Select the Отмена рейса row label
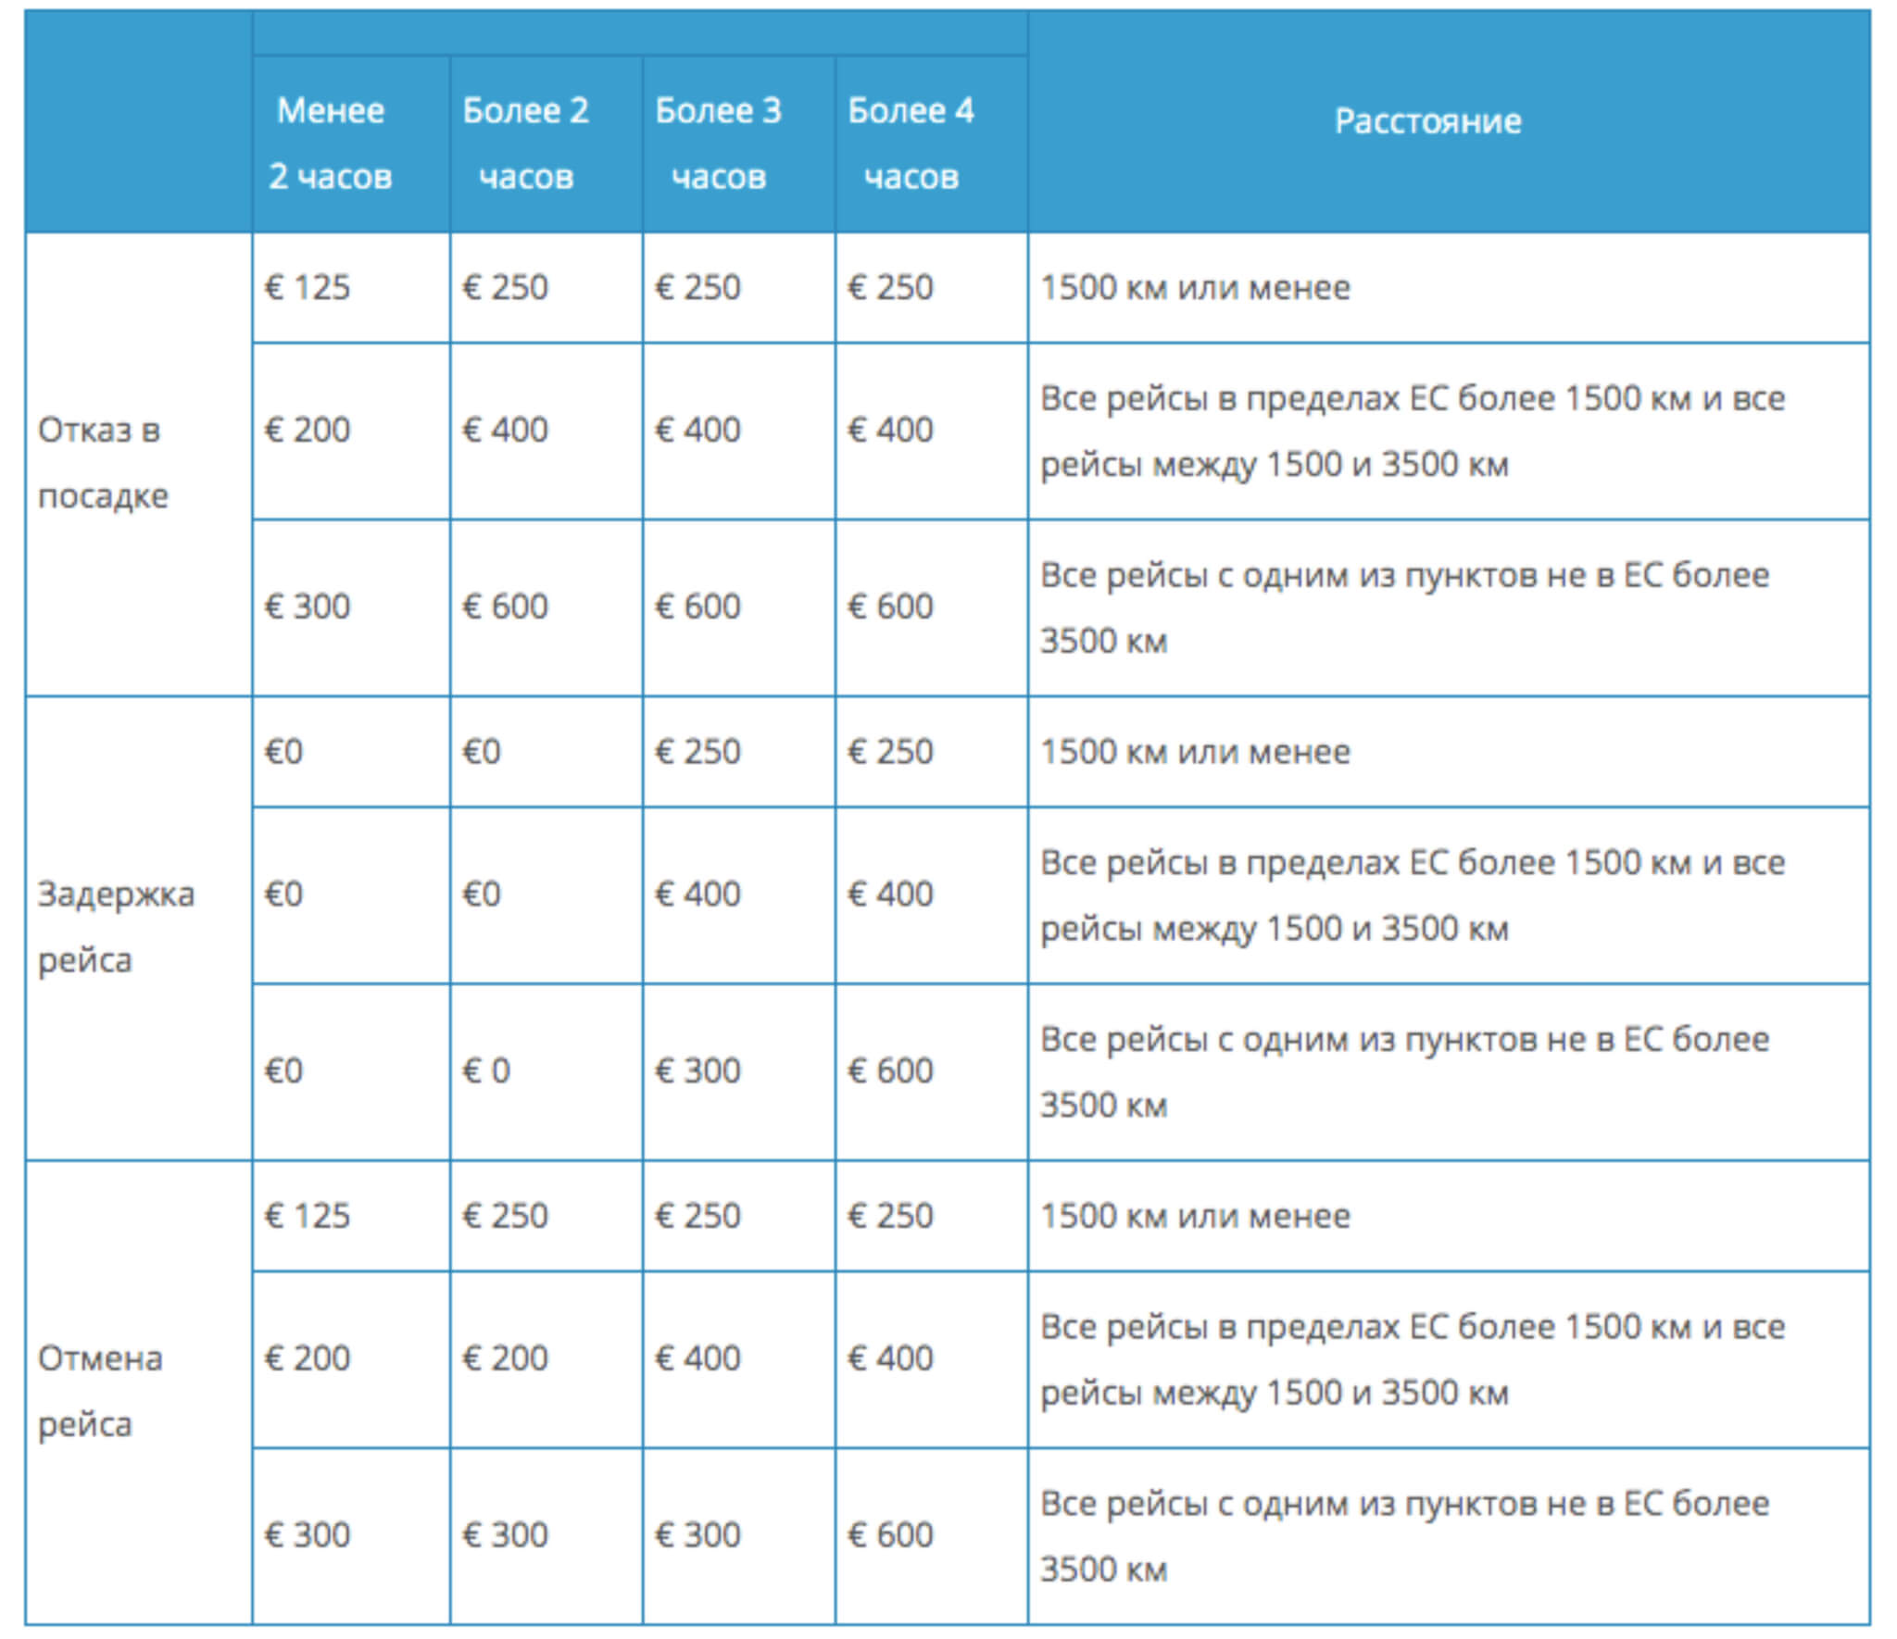 tap(100, 1391)
